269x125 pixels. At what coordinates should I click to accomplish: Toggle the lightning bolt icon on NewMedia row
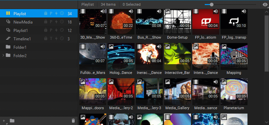click(x=56, y=22)
